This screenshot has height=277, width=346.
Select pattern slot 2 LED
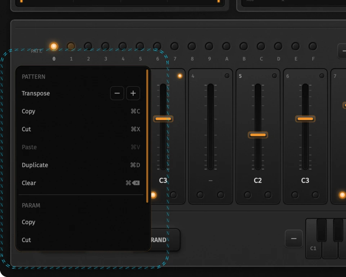pyautogui.click(x=88, y=47)
